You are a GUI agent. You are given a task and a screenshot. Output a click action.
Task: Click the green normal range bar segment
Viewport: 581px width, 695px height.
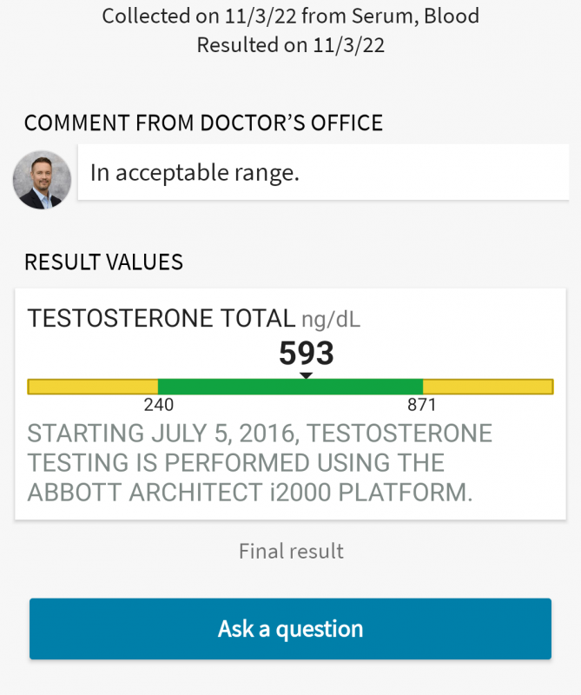pos(290,387)
